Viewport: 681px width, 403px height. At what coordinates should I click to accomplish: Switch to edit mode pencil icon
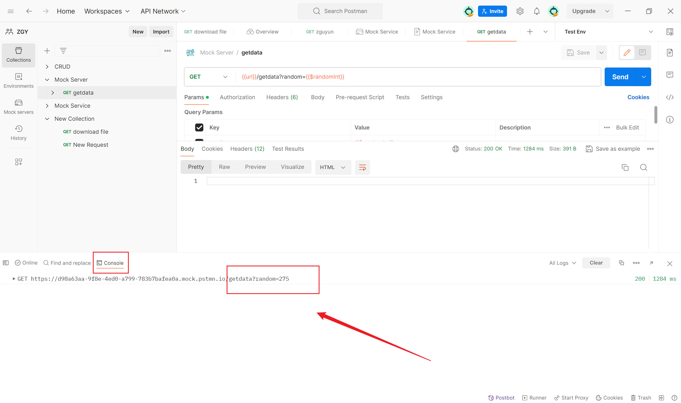[x=627, y=53]
